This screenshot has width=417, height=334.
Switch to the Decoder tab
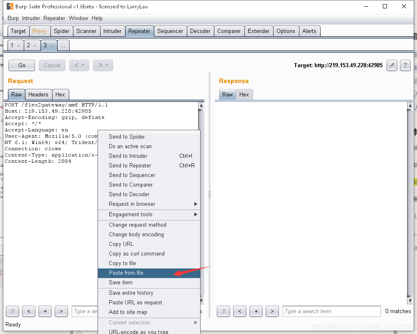(x=200, y=31)
